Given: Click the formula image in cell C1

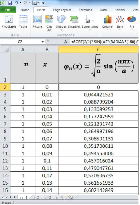Looking at the screenshot, I should pos(99,66).
